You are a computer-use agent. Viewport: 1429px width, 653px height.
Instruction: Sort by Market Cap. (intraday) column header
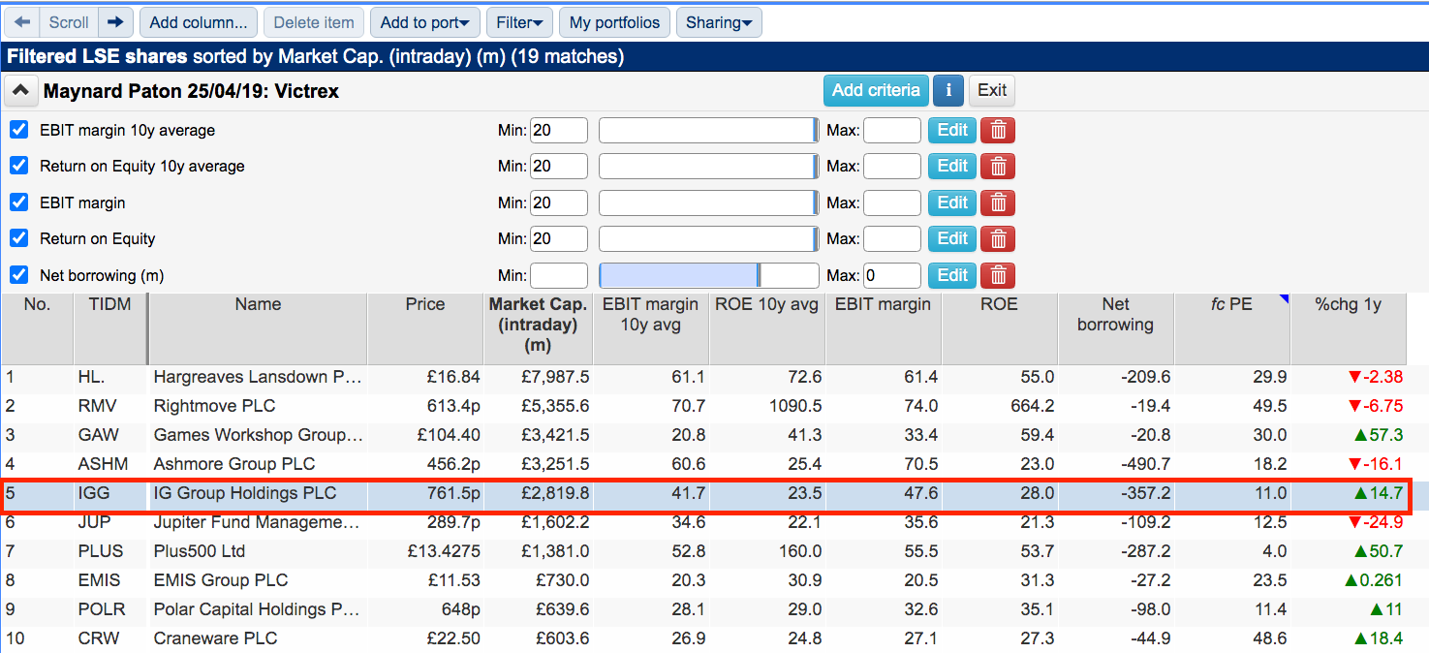538,328
